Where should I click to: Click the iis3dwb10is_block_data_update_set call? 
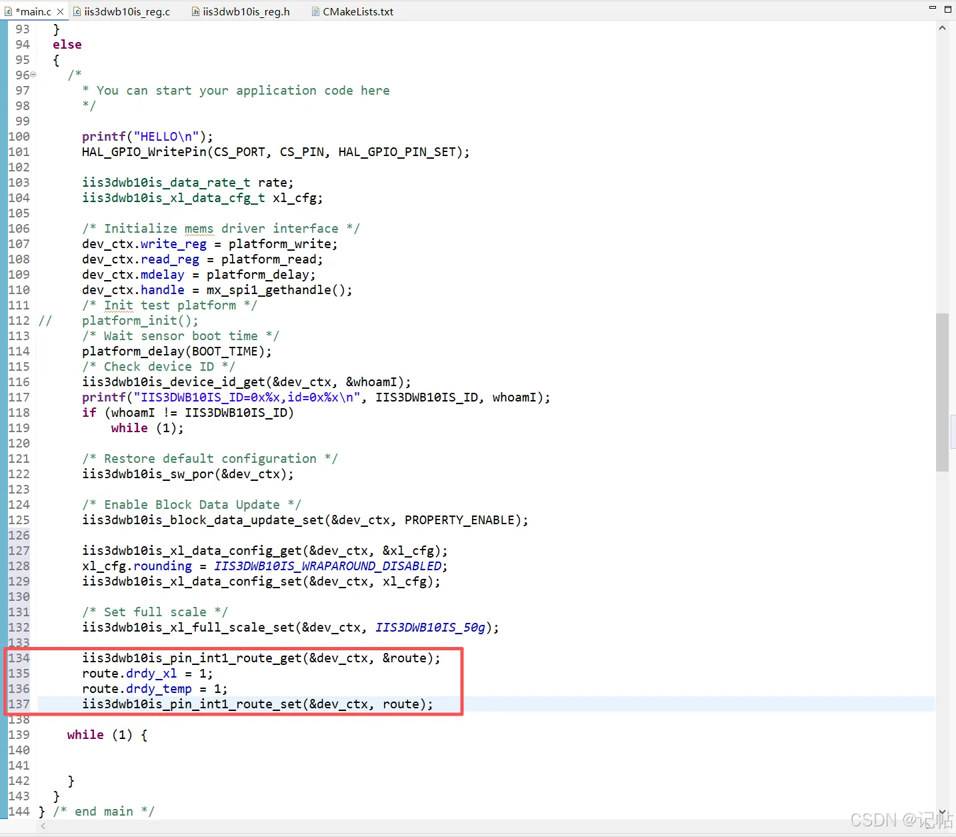[305, 520]
